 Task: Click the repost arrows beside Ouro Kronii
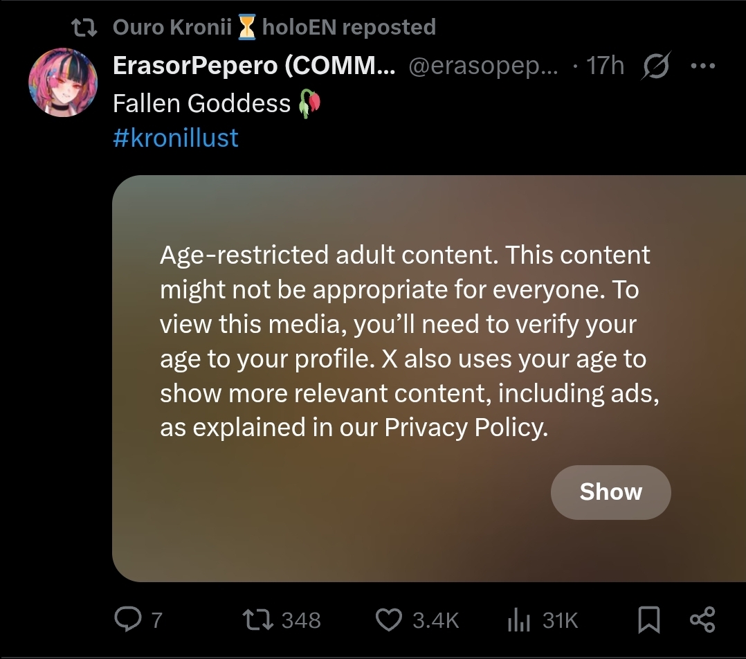(84, 27)
